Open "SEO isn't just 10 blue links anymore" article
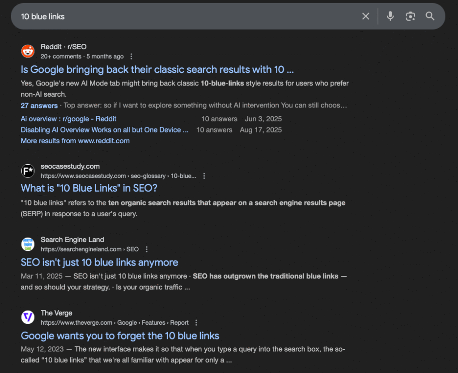 [99, 262]
